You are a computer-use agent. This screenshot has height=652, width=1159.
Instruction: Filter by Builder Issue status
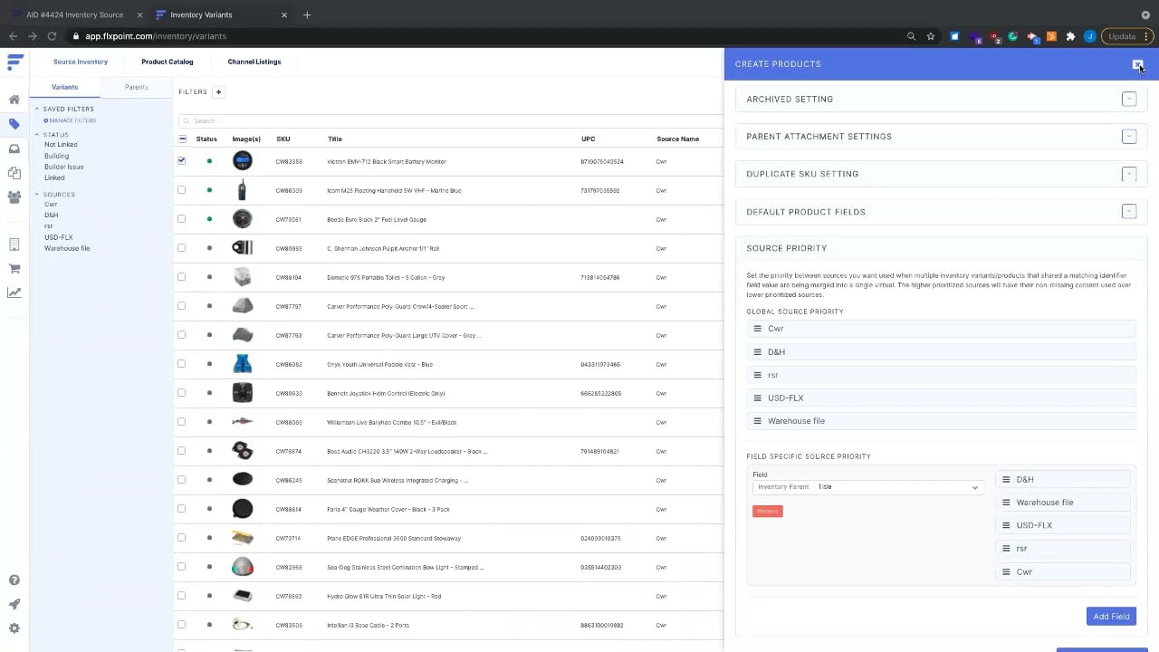click(64, 167)
